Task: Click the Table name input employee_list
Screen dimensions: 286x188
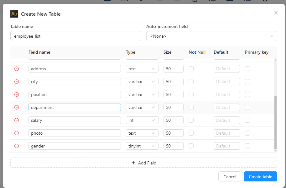Action: coord(76,36)
